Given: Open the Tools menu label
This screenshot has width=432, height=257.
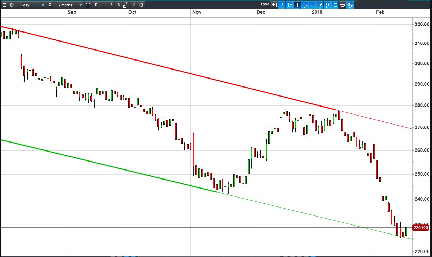Looking at the screenshot, I should coord(265,4).
